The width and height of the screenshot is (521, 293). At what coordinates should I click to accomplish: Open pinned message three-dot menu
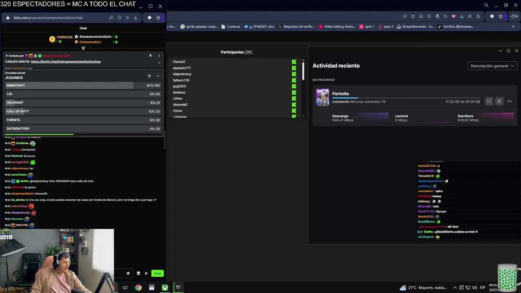(x=159, y=56)
